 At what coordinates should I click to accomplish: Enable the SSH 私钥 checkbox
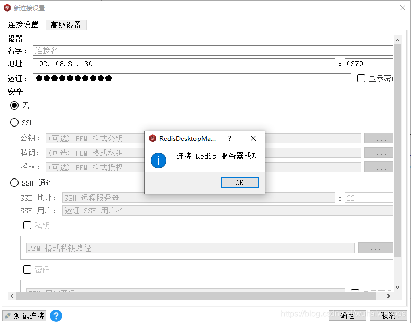click(x=27, y=225)
